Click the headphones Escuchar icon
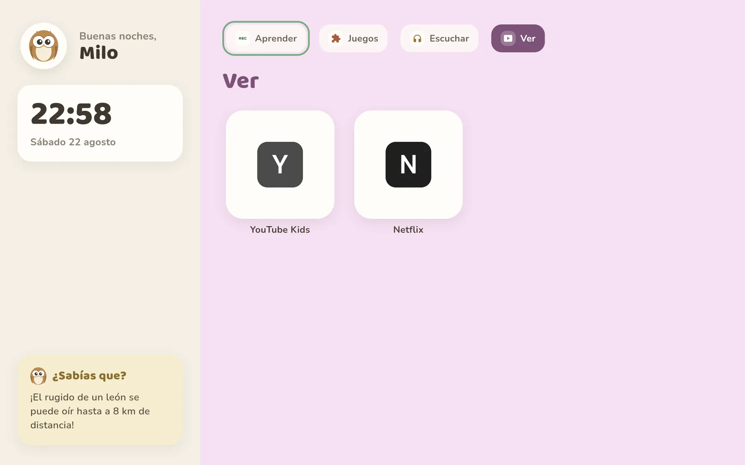This screenshot has width=745, height=465. pos(417,38)
